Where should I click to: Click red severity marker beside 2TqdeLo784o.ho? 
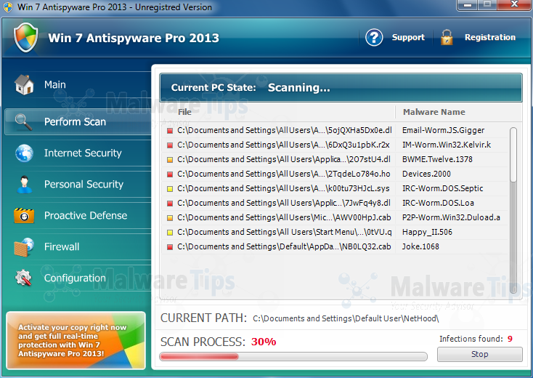point(170,174)
